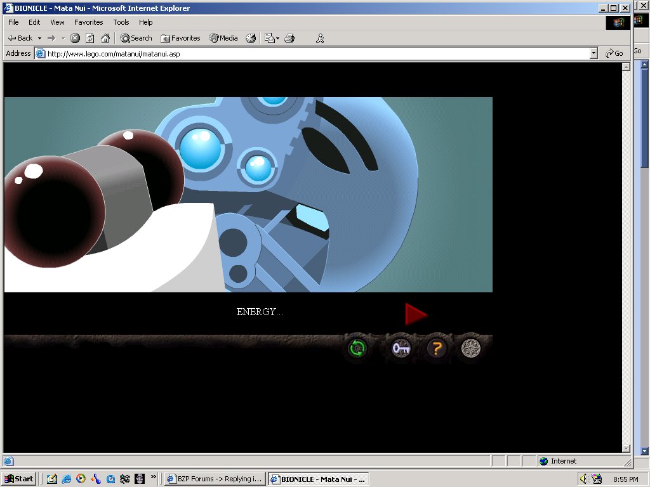This screenshot has height=487, width=650.
Task: Open the orange question mark help icon
Action: [x=437, y=348]
